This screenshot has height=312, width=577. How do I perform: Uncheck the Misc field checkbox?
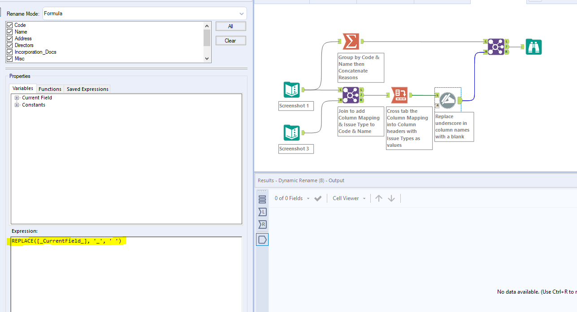tap(10, 58)
